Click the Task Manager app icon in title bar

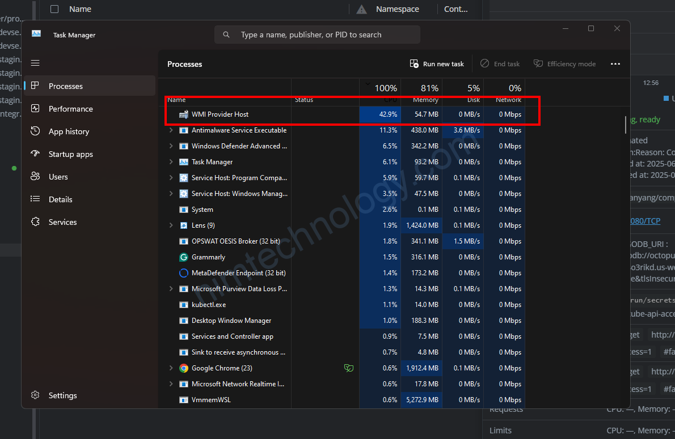36,34
